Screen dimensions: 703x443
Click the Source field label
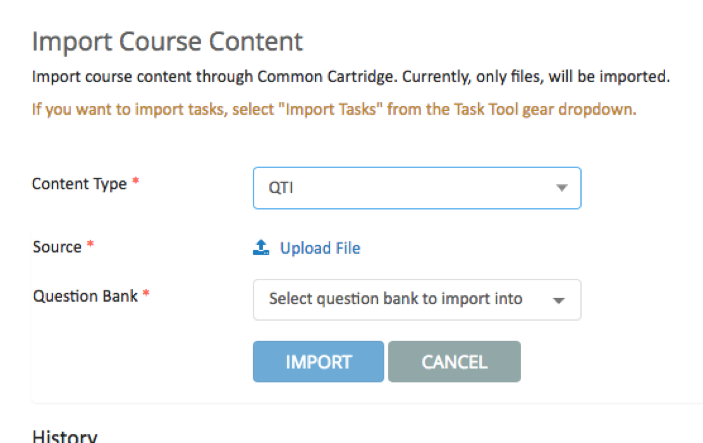(57, 247)
